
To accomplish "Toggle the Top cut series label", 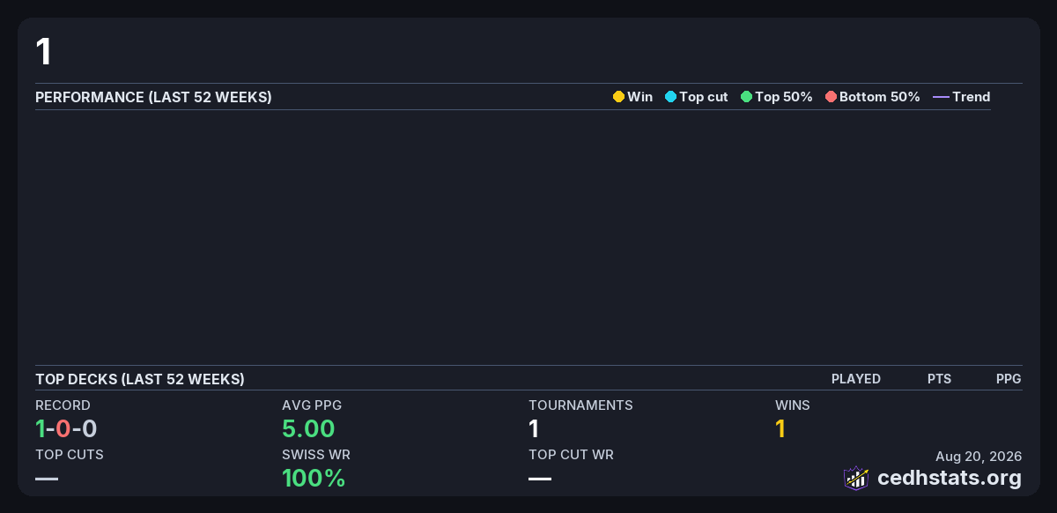I will click(704, 97).
